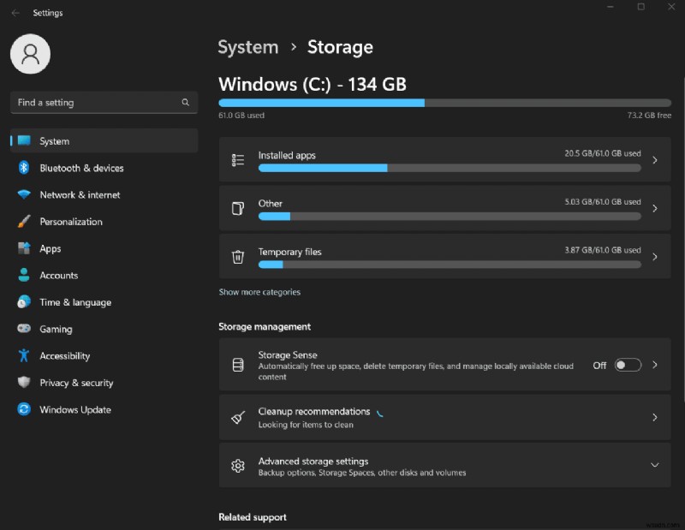
Task: Click Looking for items to clean text
Action: tap(306, 425)
